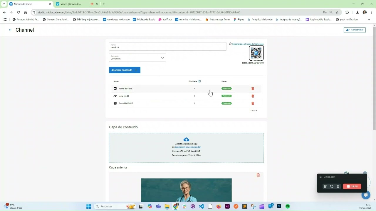The width and height of the screenshot is (376, 211).
Task: Switch to the Midiacode Studio browser tab
Action: click(31, 4)
